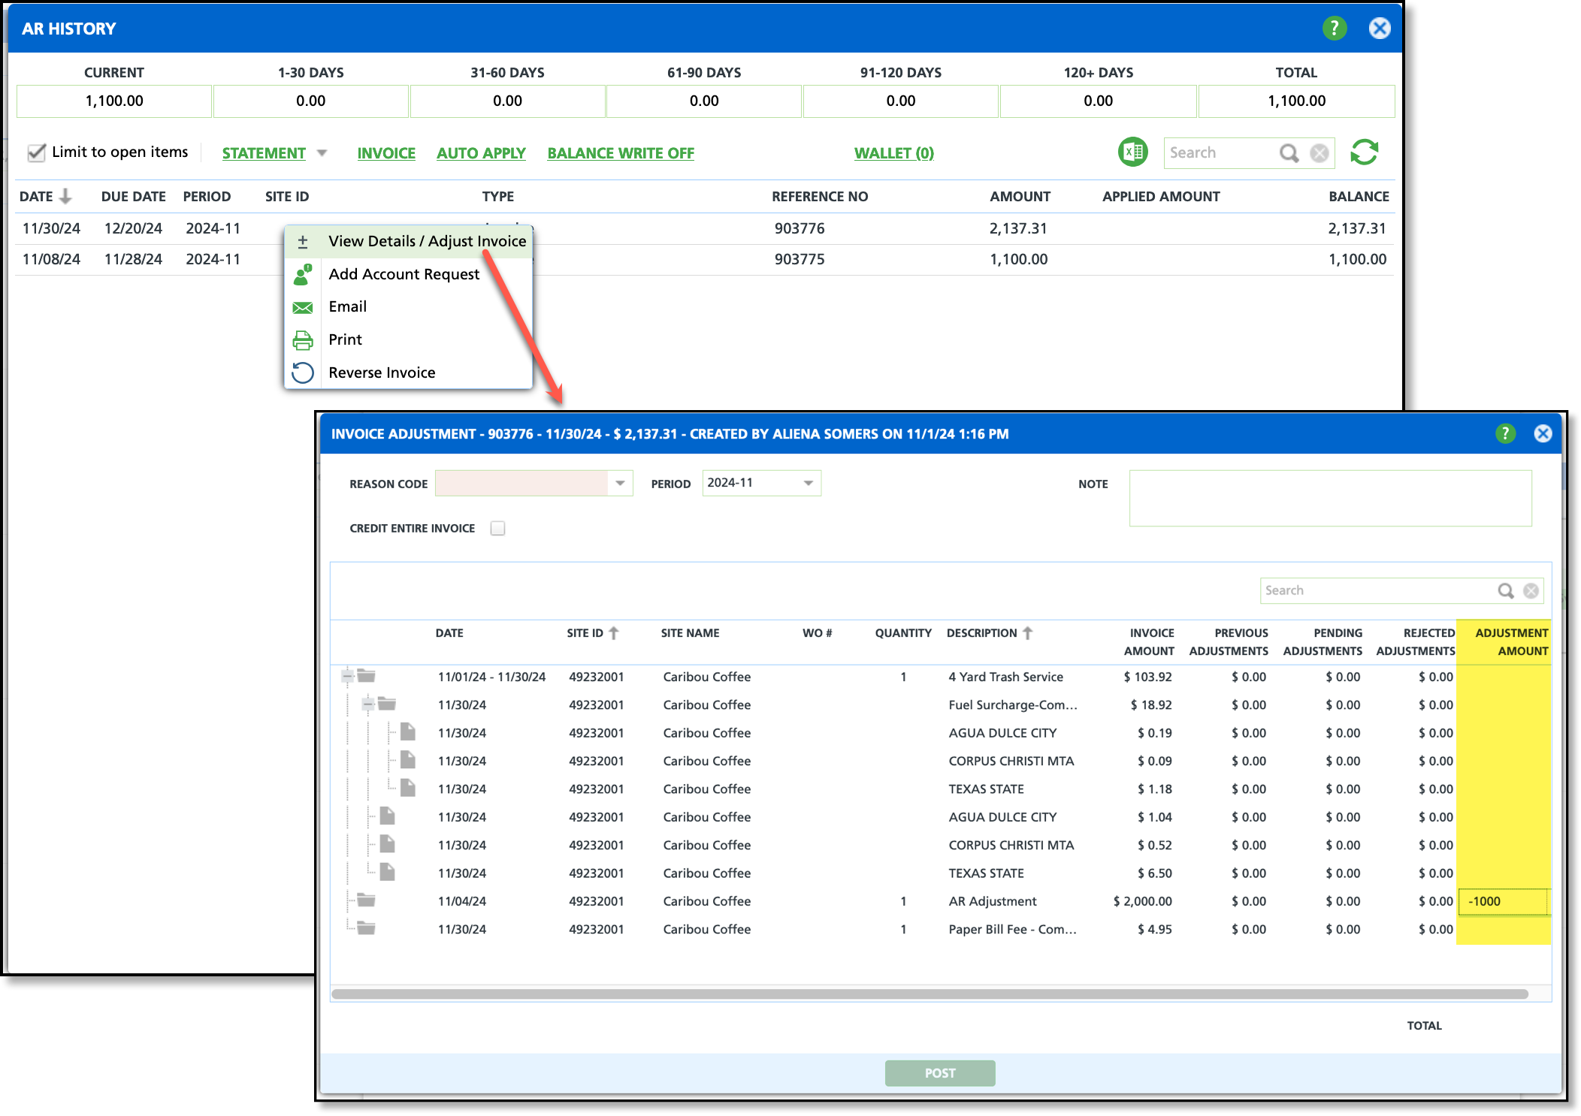Check the Credit Entire Invoice box
1581x1116 pixels.
click(497, 529)
